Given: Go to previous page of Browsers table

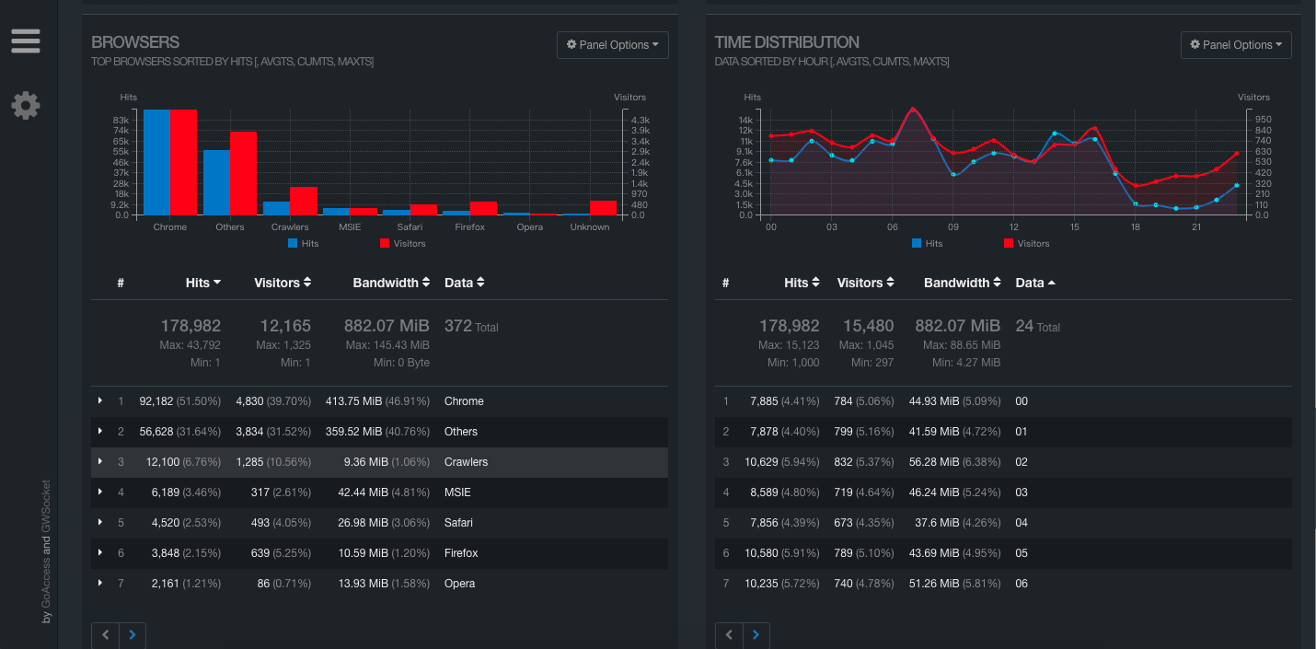Looking at the screenshot, I should pos(105,635).
